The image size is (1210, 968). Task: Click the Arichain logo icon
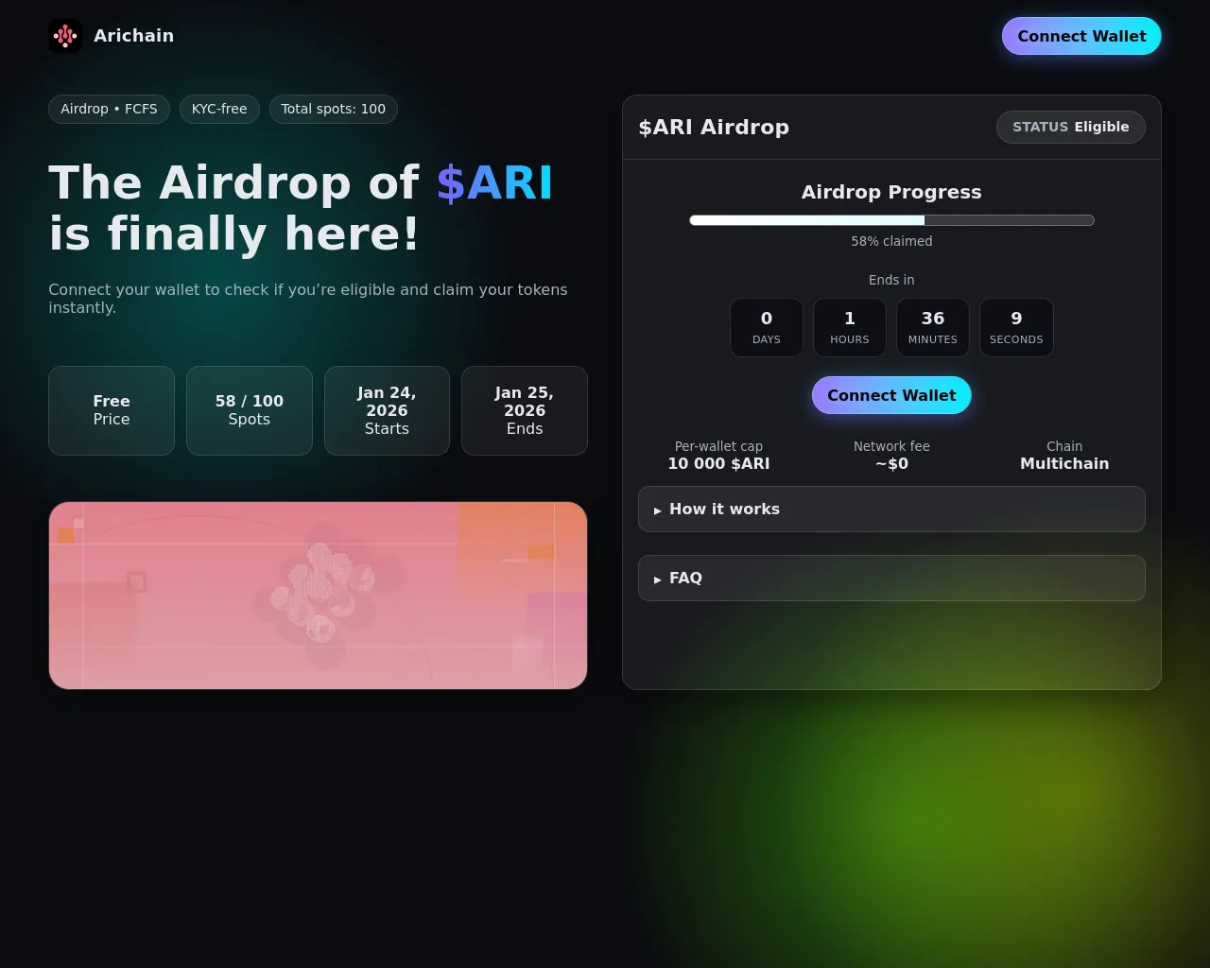coord(65,36)
